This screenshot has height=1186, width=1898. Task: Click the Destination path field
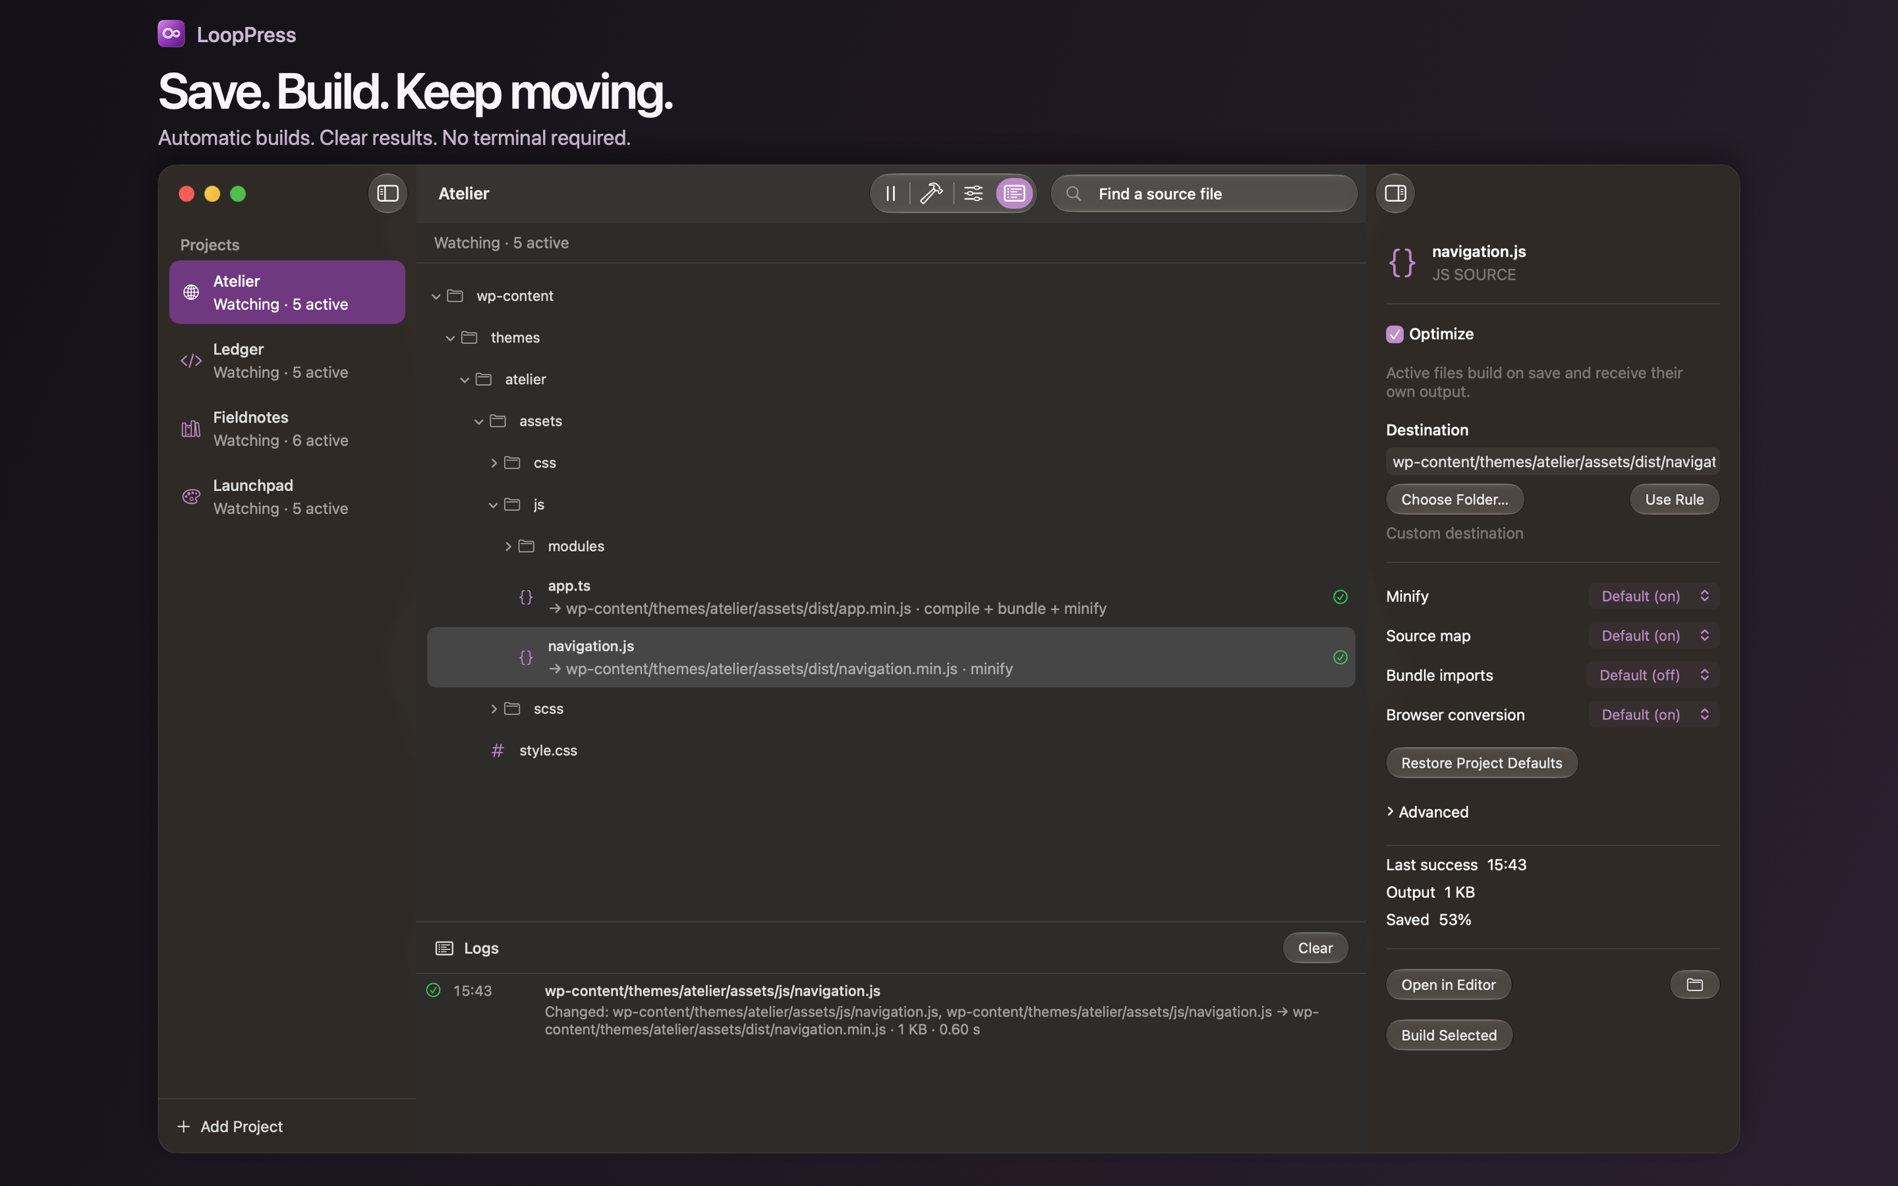[x=1553, y=462]
